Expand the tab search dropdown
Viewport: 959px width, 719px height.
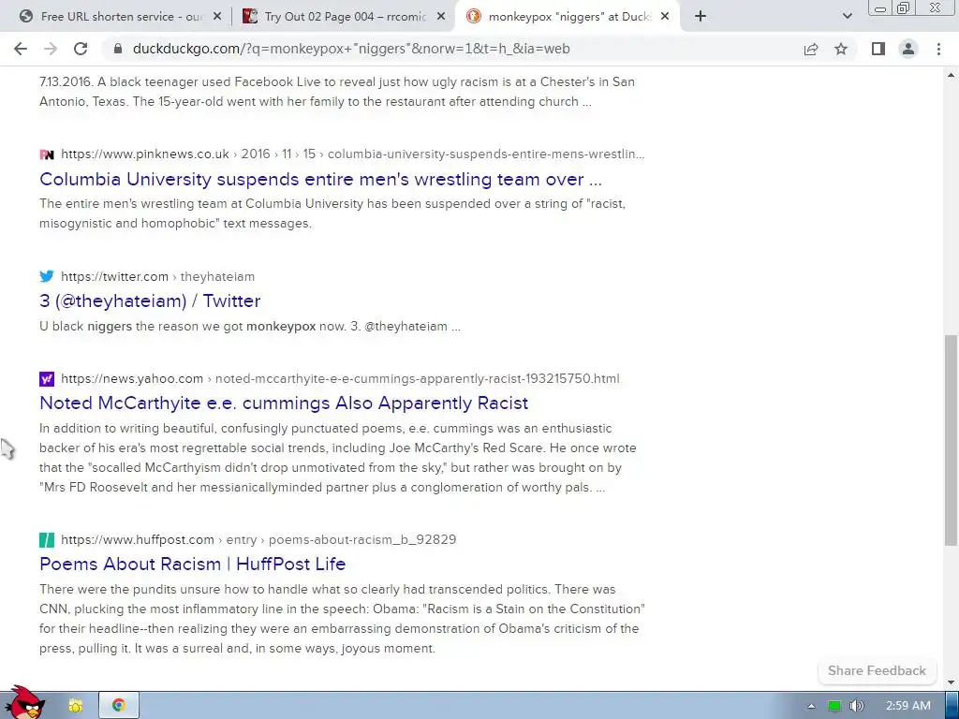847,17
